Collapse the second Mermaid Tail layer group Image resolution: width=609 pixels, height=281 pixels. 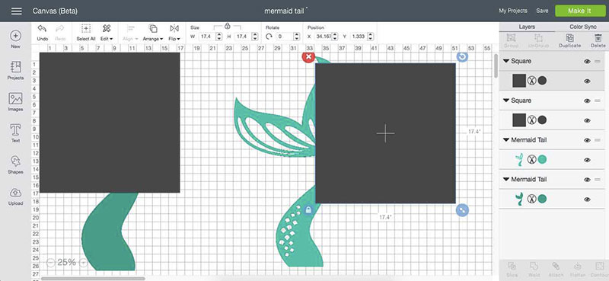click(x=506, y=179)
